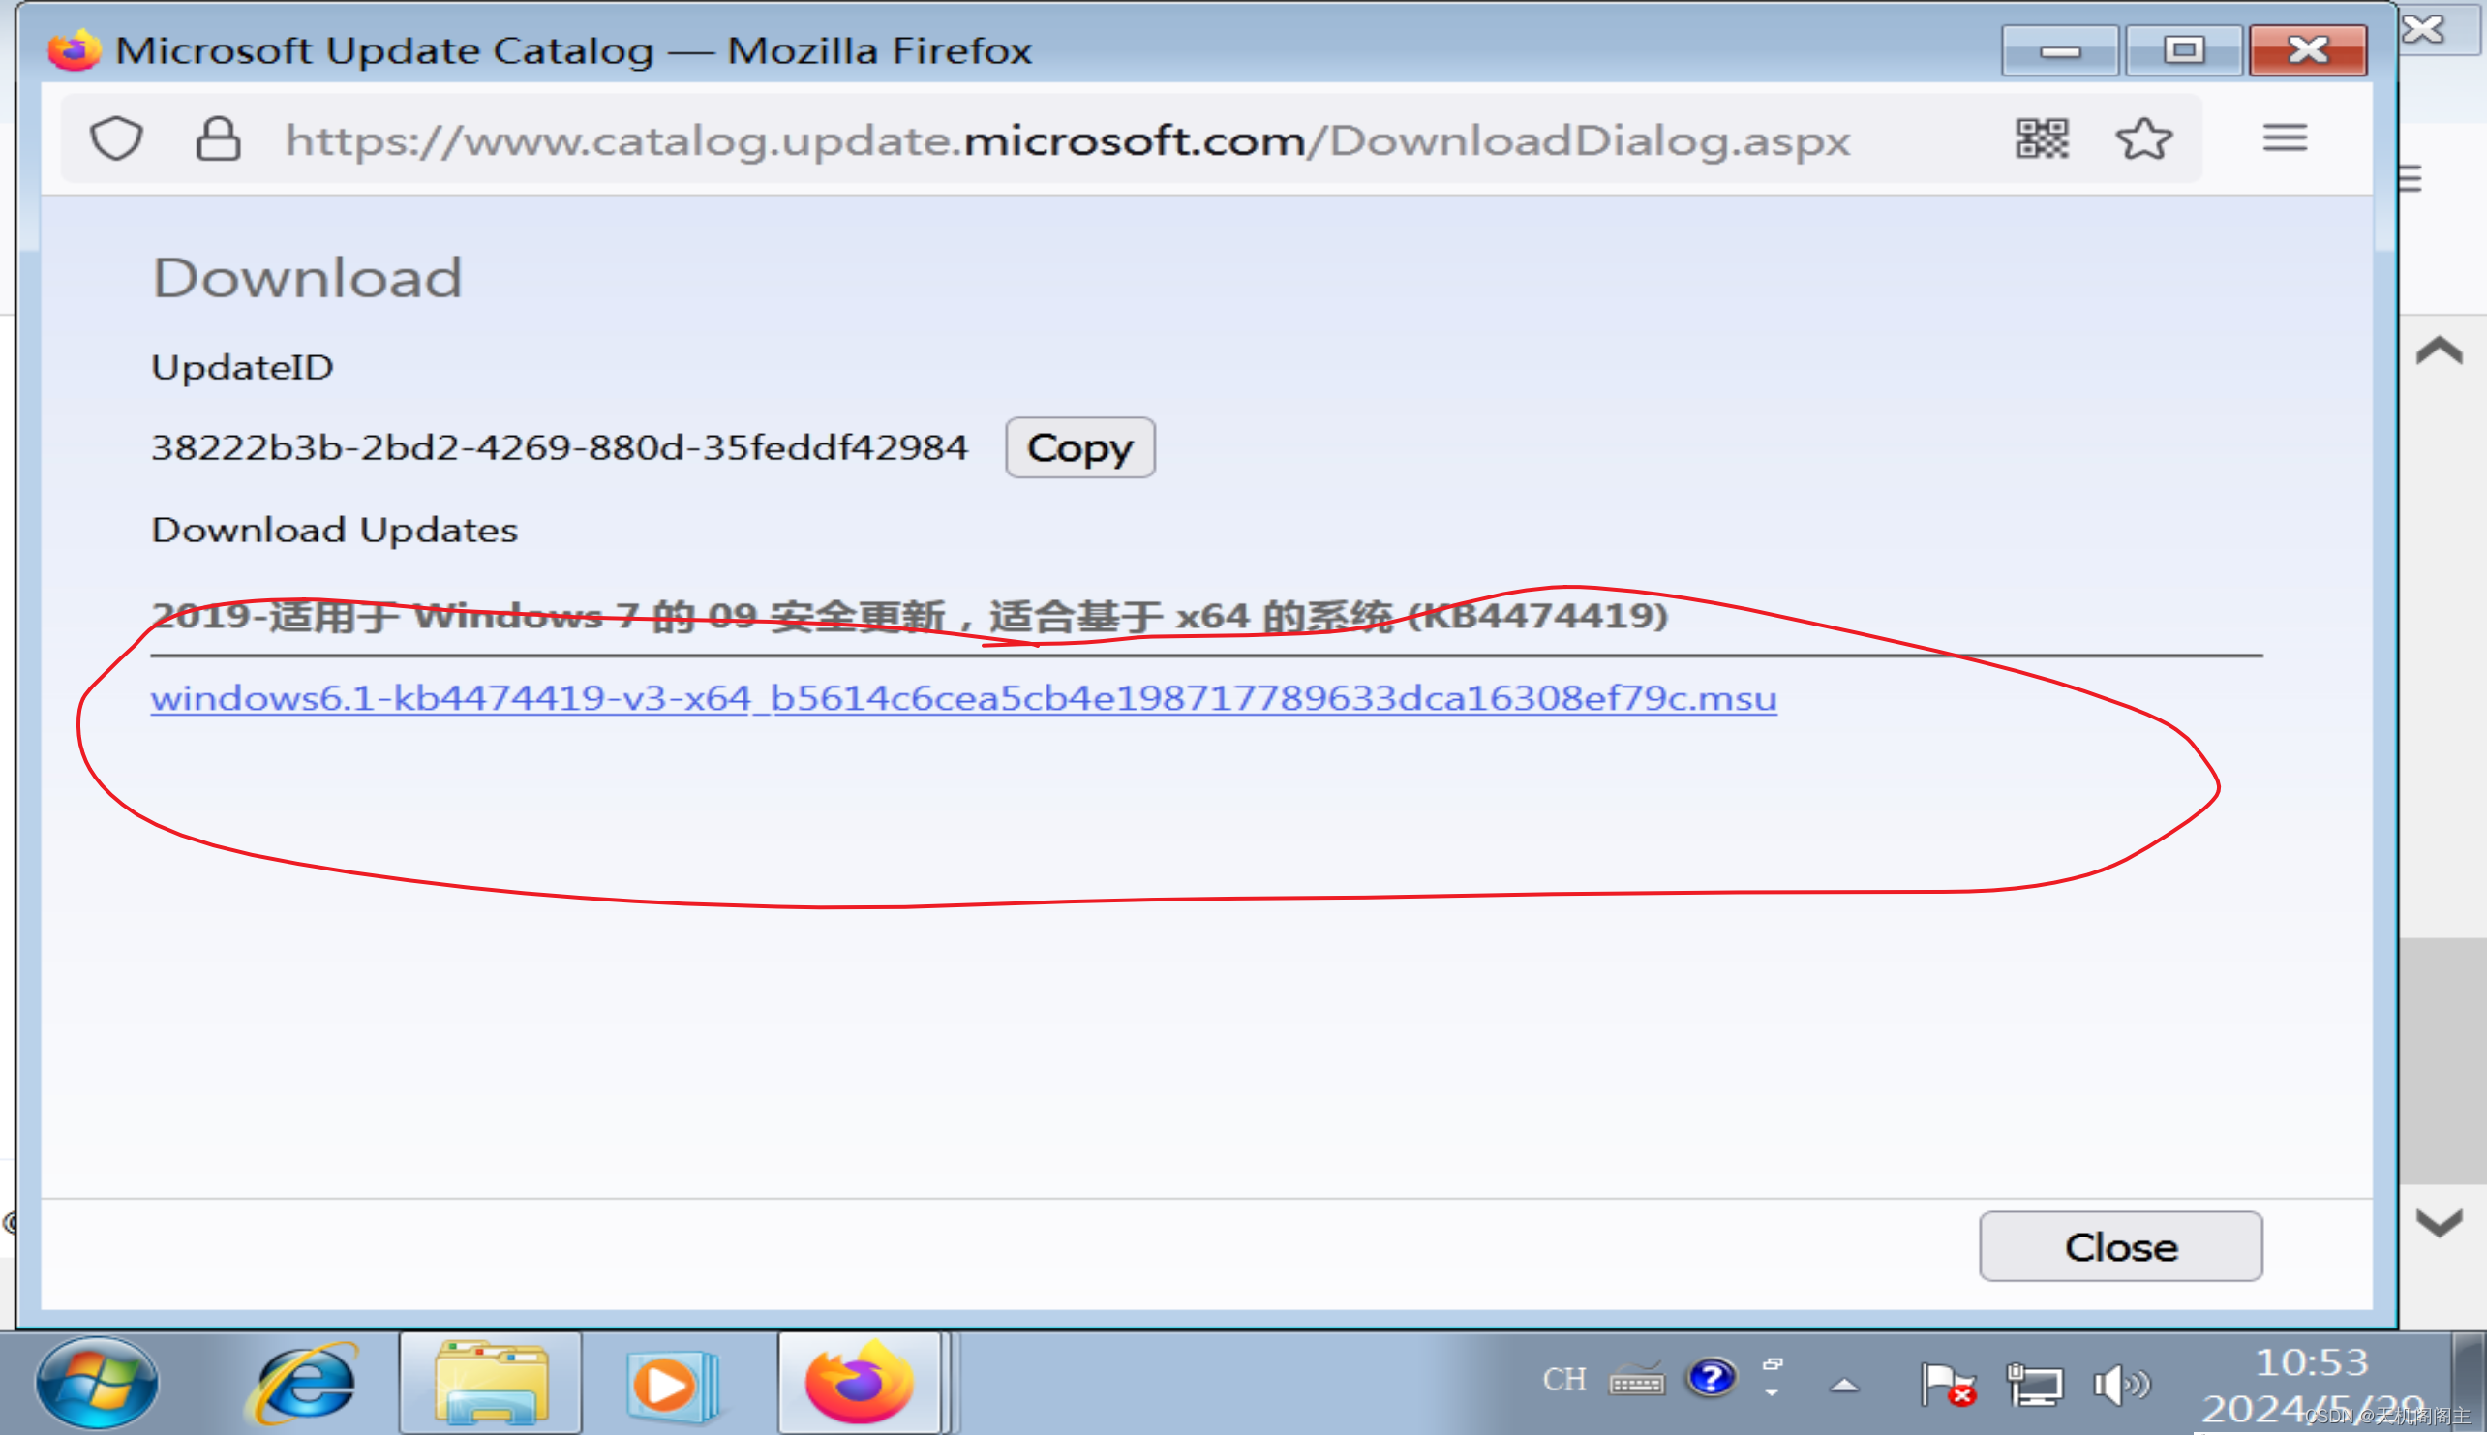Launch Internet Explorer from taskbar
This screenshot has height=1435, width=2487.
tap(305, 1383)
